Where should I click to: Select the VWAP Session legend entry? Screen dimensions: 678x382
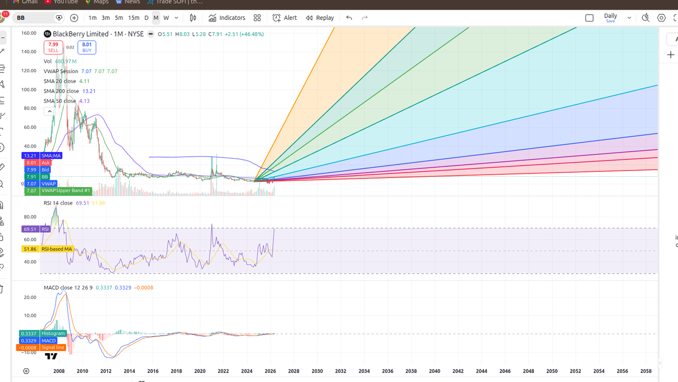coord(80,71)
